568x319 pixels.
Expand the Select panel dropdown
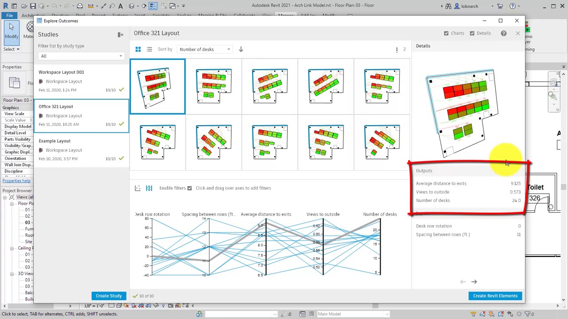point(12,49)
